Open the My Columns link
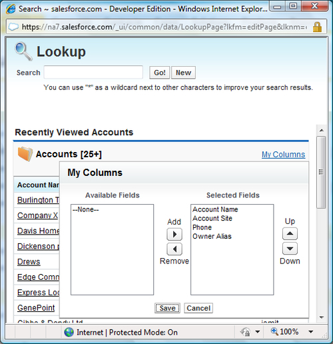 point(284,155)
